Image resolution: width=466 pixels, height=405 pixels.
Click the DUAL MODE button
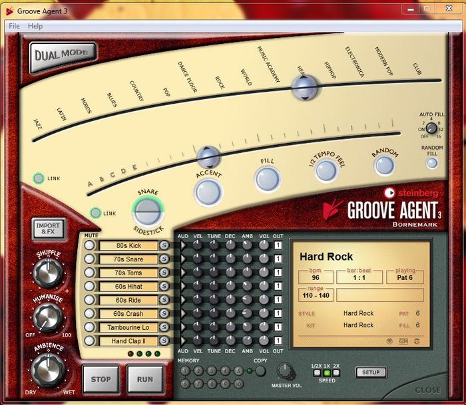pyautogui.click(x=63, y=57)
